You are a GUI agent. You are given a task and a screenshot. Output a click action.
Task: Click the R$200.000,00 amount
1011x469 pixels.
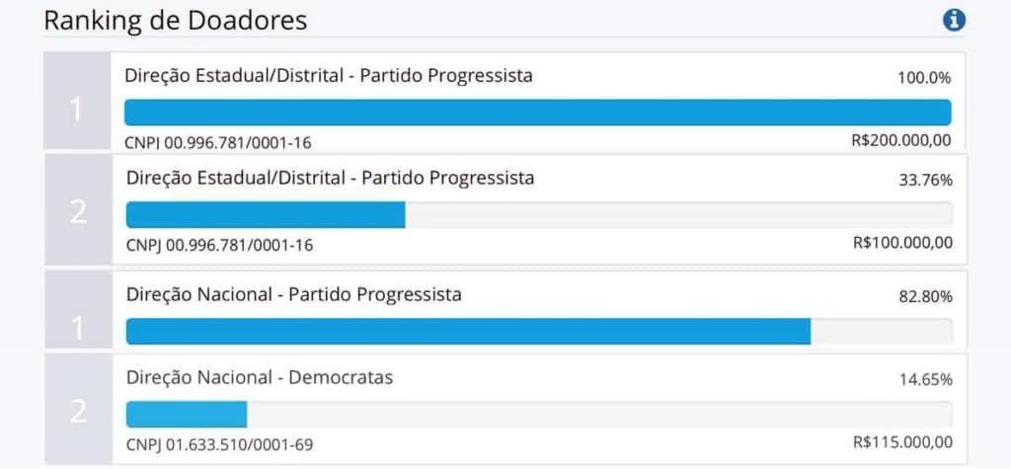point(901,140)
